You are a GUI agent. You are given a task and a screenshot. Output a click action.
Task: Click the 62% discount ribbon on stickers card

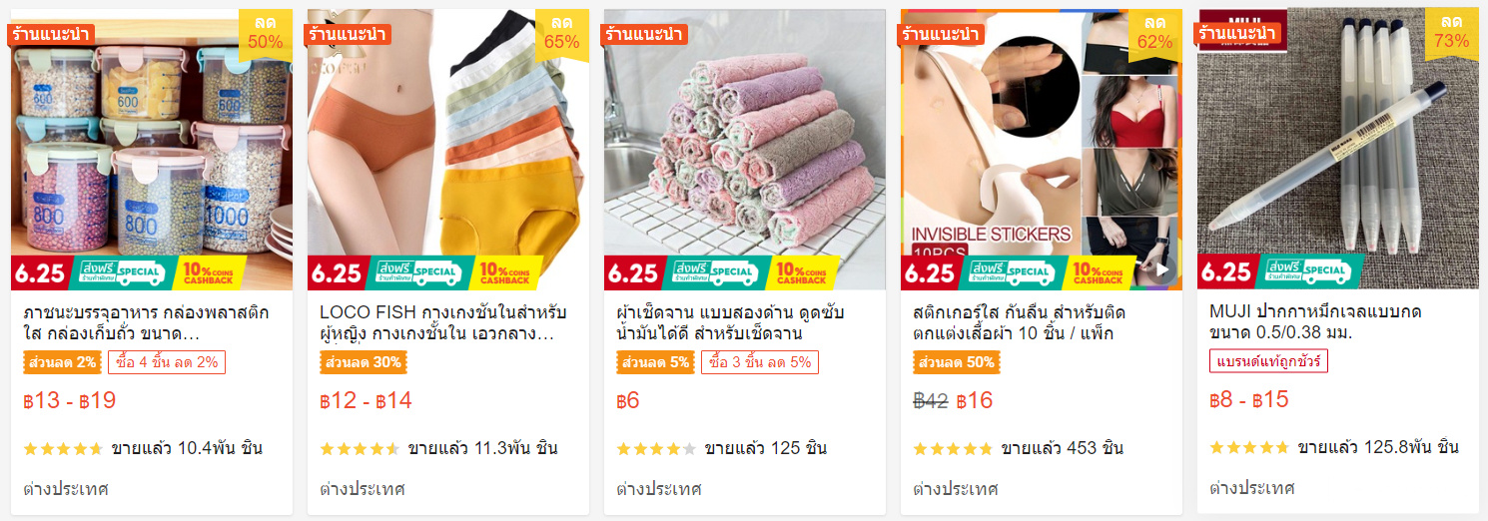(x=1155, y=33)
